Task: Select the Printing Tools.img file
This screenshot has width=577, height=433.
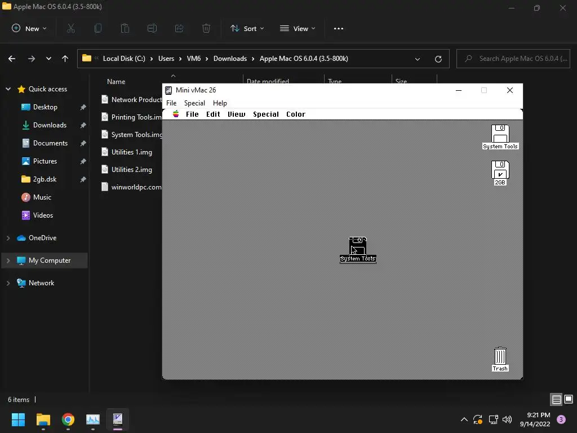Action: [x=131, y=117]
